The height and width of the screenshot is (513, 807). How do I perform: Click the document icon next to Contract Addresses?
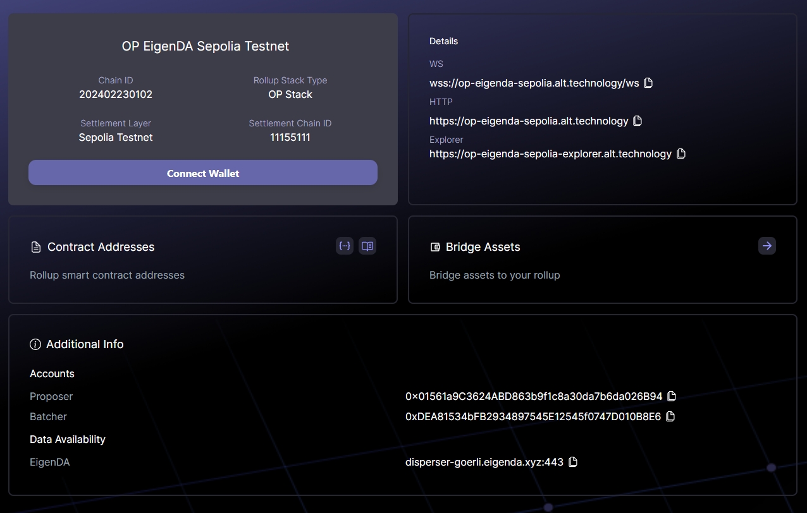pyautogui.click(x=35, y=246)
